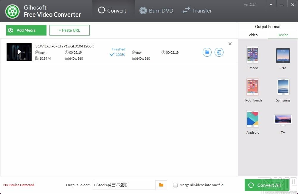298x194 pixels.
Task: Minimize the Gihosoft window
Action: pyautogui.click(x=282, y=5)
